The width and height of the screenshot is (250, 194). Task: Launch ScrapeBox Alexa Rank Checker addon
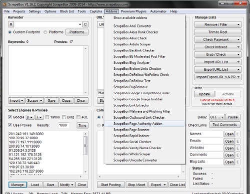tap(144, 32)
